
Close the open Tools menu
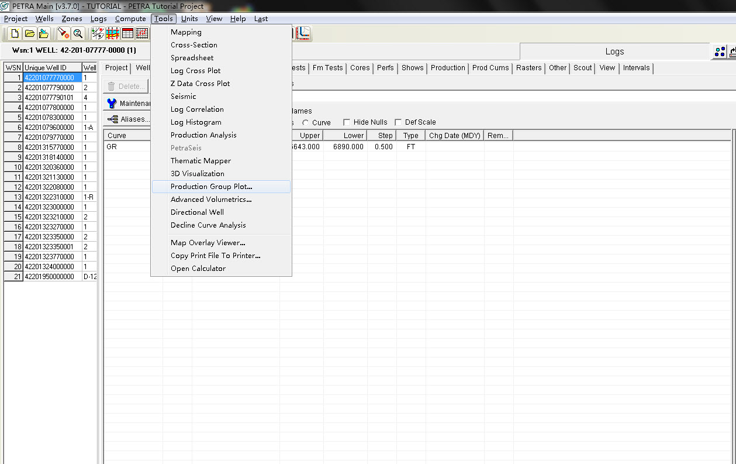(x=164, y=19)
